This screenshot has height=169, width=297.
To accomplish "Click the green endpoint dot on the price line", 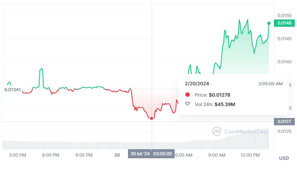I will (269, 23).
